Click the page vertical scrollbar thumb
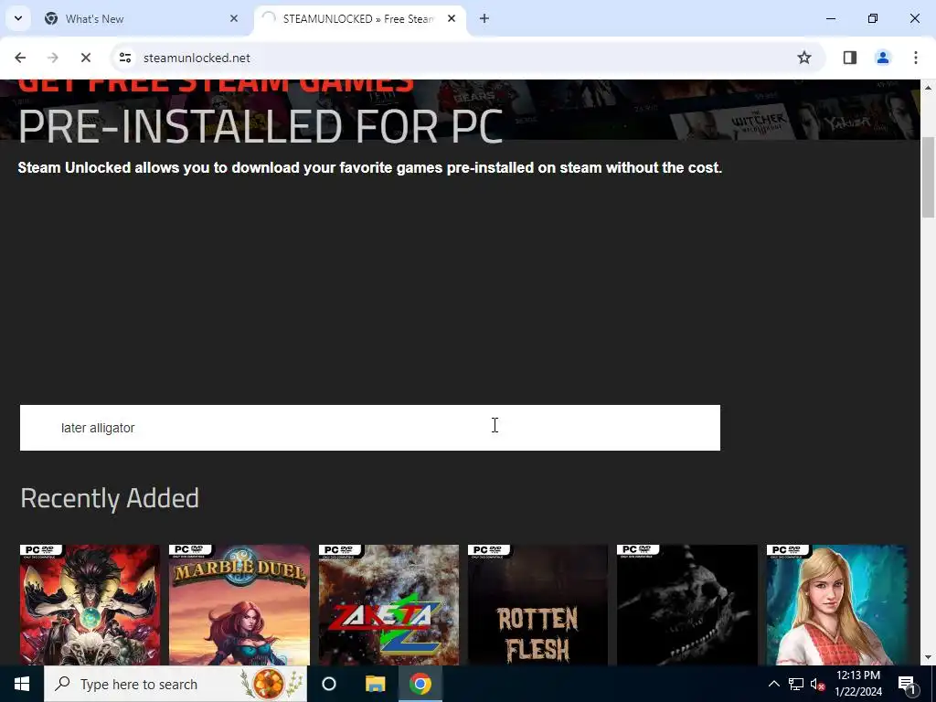This screenshot has height=702, width=936. pos(929,177)
